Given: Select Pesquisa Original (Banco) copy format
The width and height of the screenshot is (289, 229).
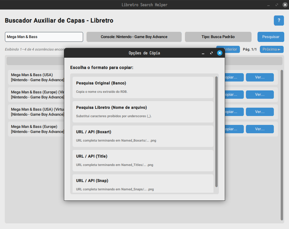Looking at the screenshot, I should [x=143, y=87].
